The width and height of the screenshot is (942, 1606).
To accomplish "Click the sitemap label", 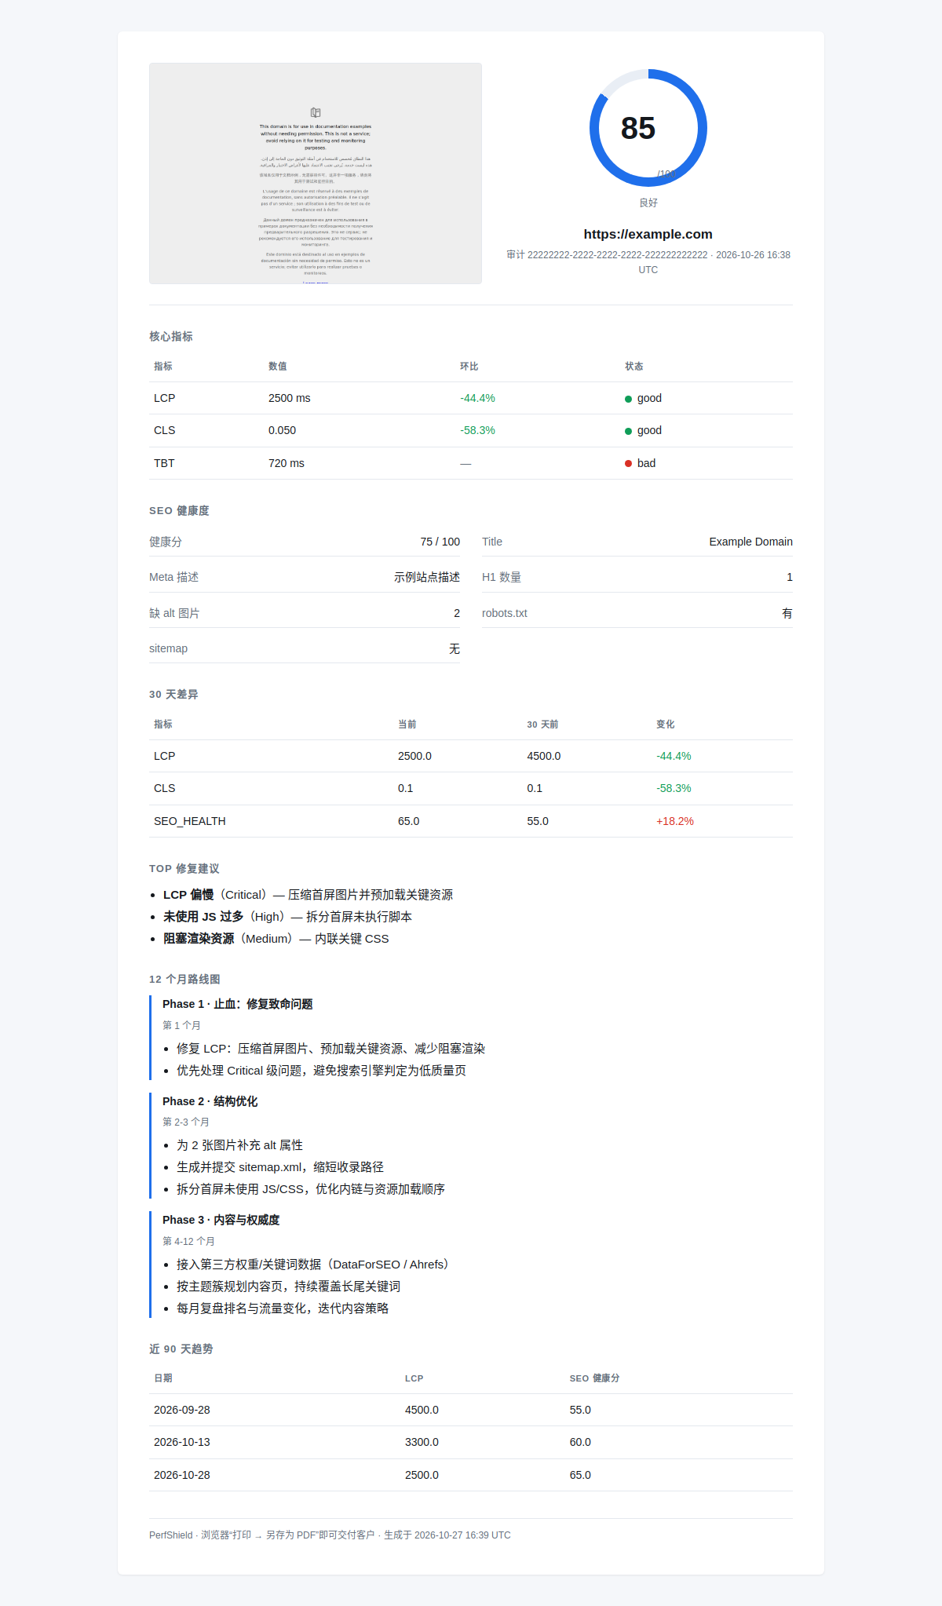I will tap(168, 648).
